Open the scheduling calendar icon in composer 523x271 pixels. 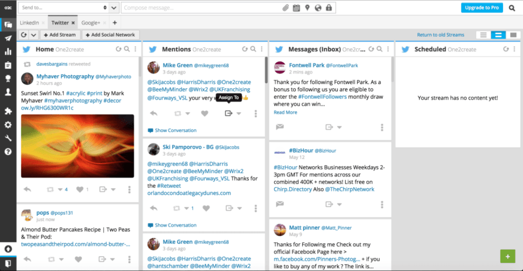(x=296, y=8)
